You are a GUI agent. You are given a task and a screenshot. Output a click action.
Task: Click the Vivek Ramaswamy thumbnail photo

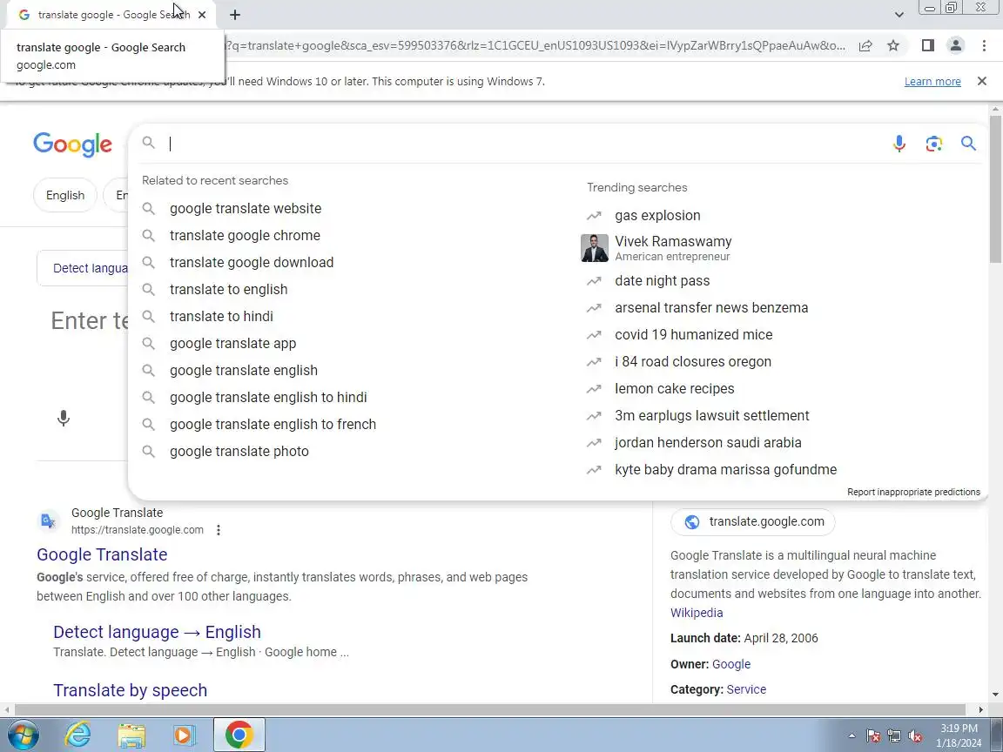595,248
